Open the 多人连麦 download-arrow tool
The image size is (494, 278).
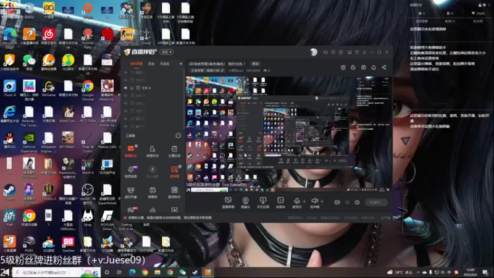point(153,172)
